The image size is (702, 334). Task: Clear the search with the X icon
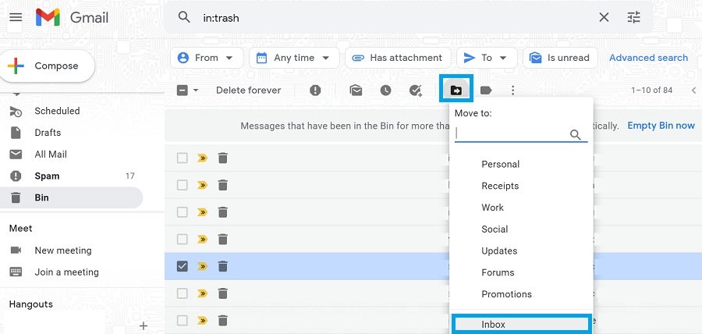604,17
